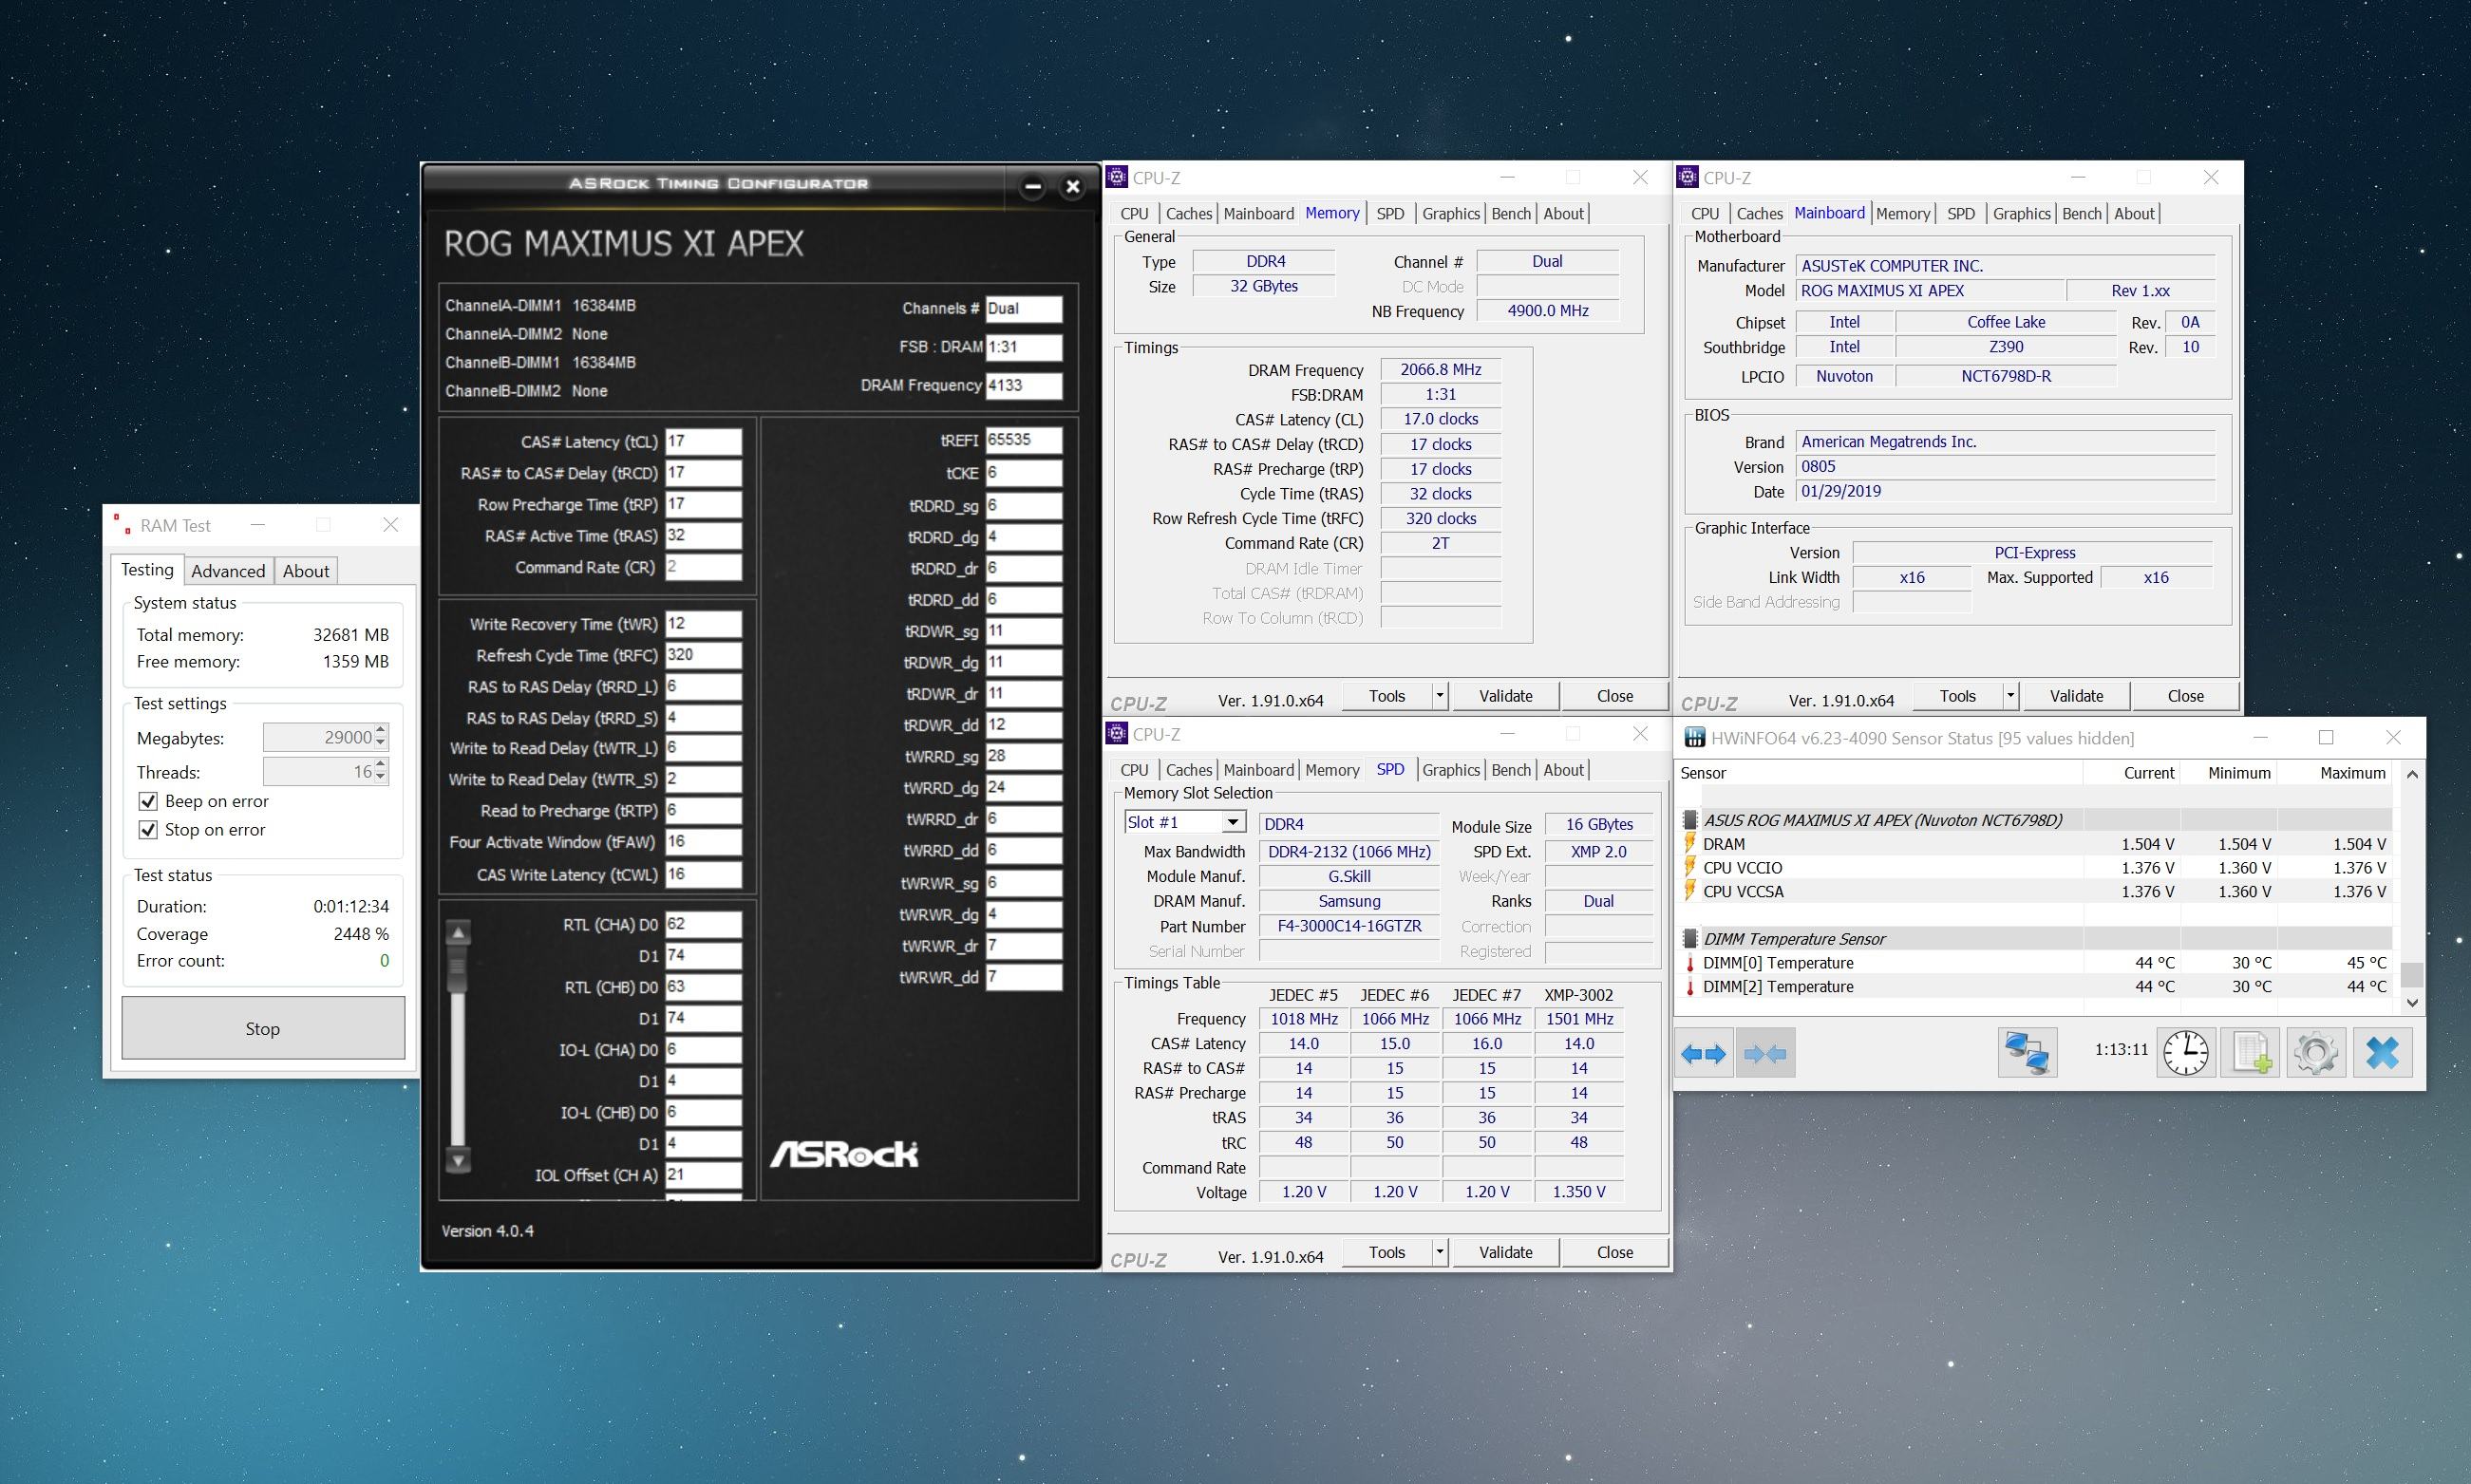Click HWiNFO log file with plus icon

click(2251, 1053)
